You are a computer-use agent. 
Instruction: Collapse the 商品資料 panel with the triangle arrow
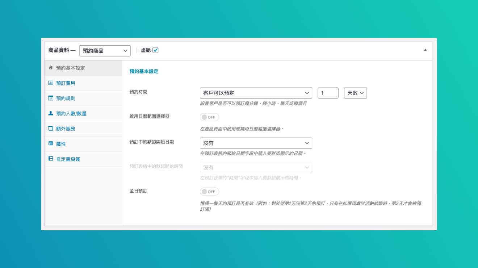[x=425, y=50]
